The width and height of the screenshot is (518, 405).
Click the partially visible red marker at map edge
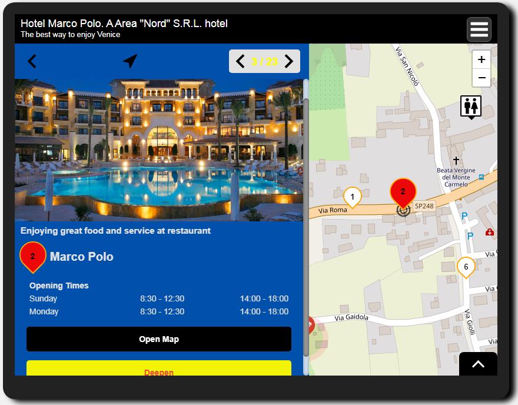coord(311,326)
